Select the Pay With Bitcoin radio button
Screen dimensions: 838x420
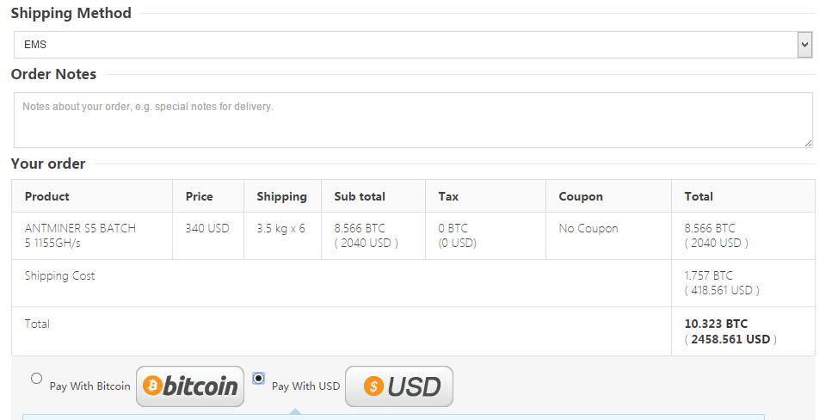coord(36,379)
